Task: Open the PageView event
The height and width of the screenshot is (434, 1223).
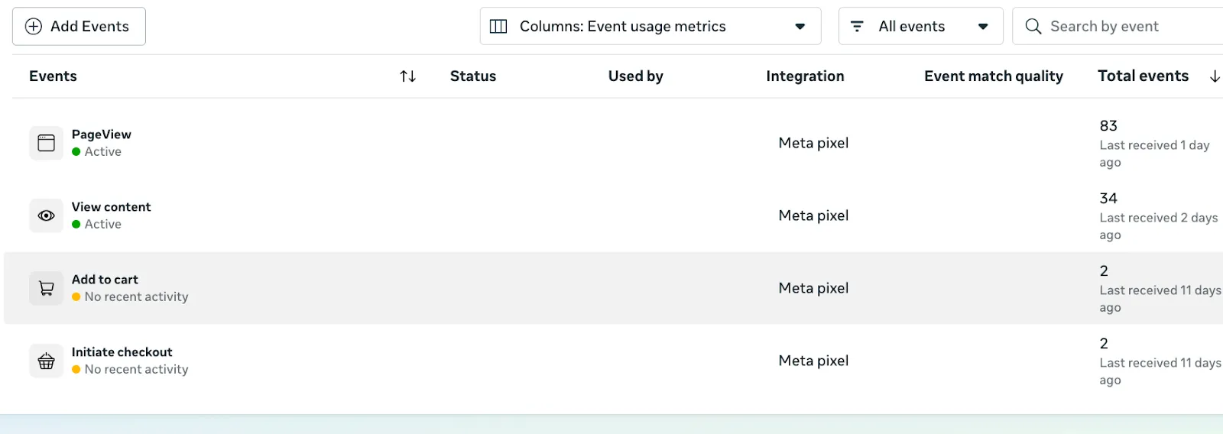Action: click(x=102, y=134)
